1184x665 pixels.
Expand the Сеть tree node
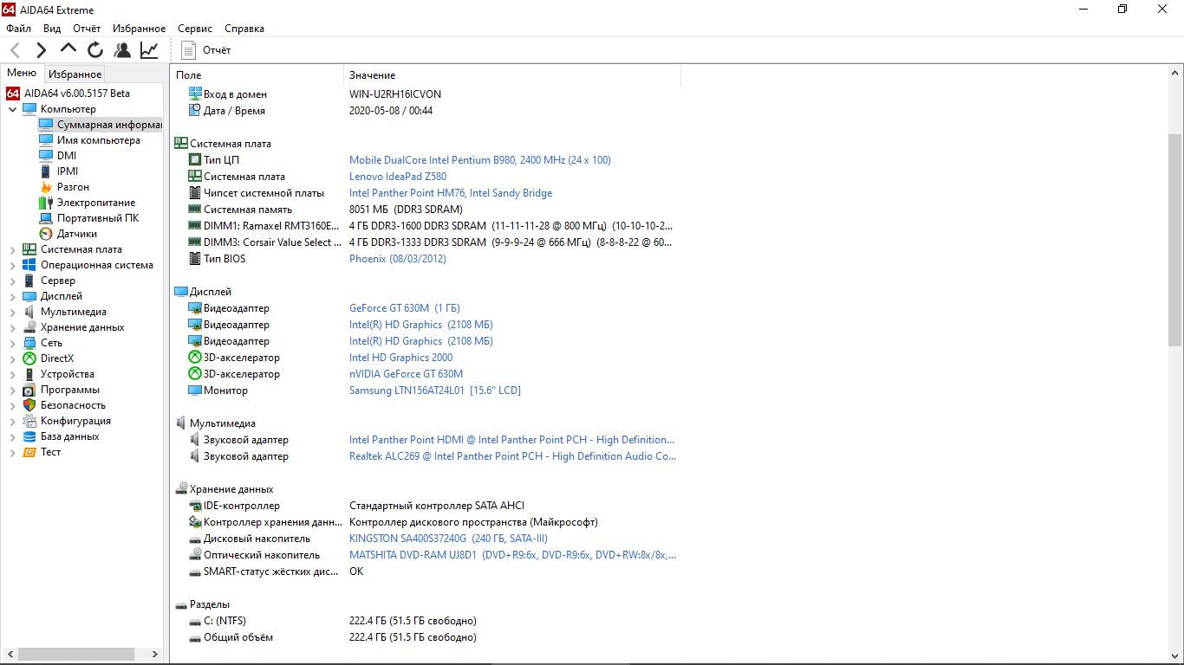(12, 343)
